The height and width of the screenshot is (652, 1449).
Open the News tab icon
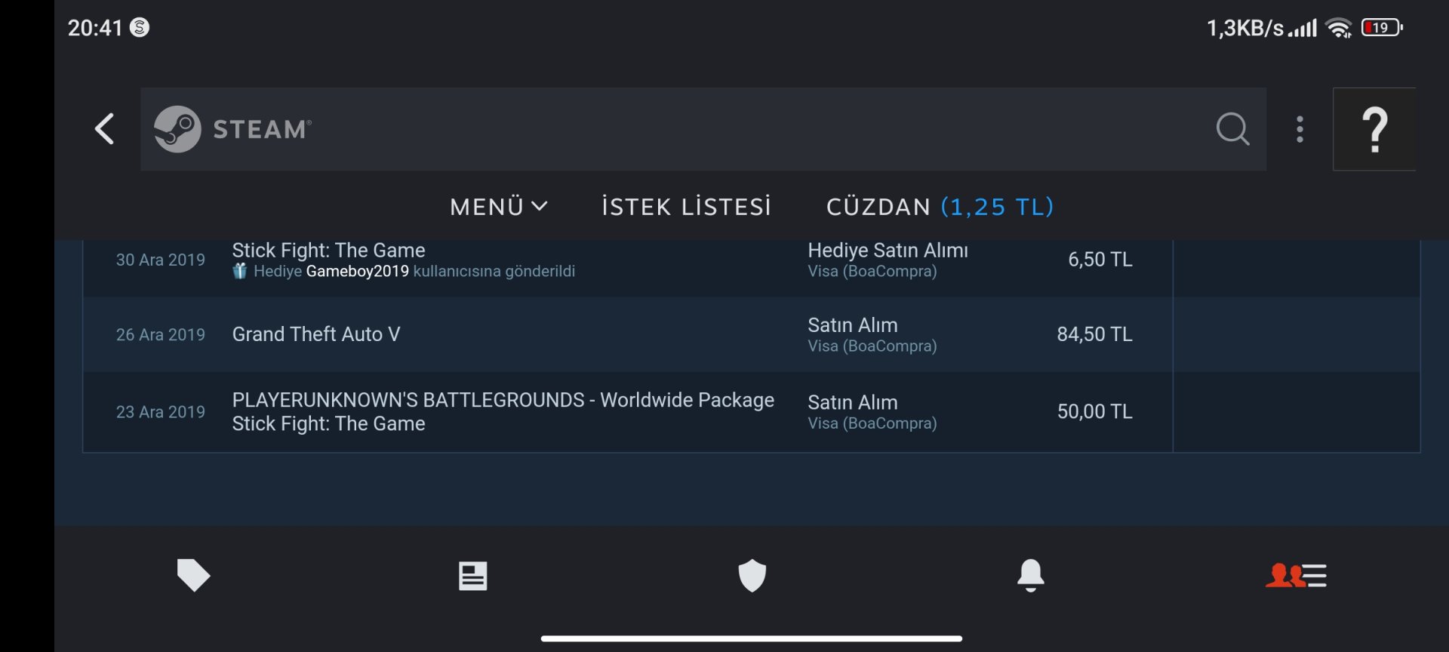[473, 576]
